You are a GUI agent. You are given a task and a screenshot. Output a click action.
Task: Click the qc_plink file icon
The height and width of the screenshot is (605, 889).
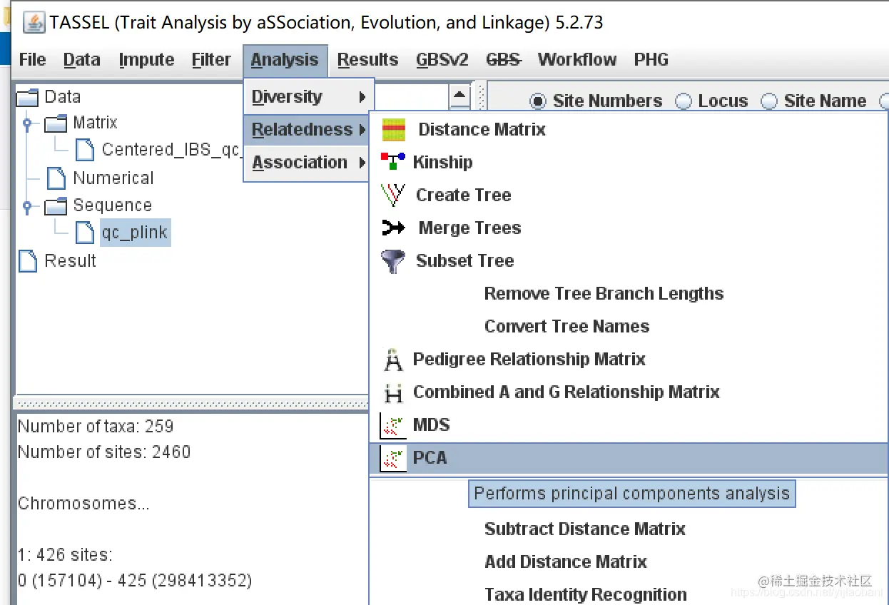pyautogui.click(x=85, y=233)
